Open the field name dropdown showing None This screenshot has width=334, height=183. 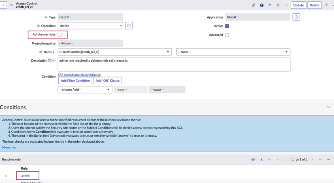[x=233, y=52]
